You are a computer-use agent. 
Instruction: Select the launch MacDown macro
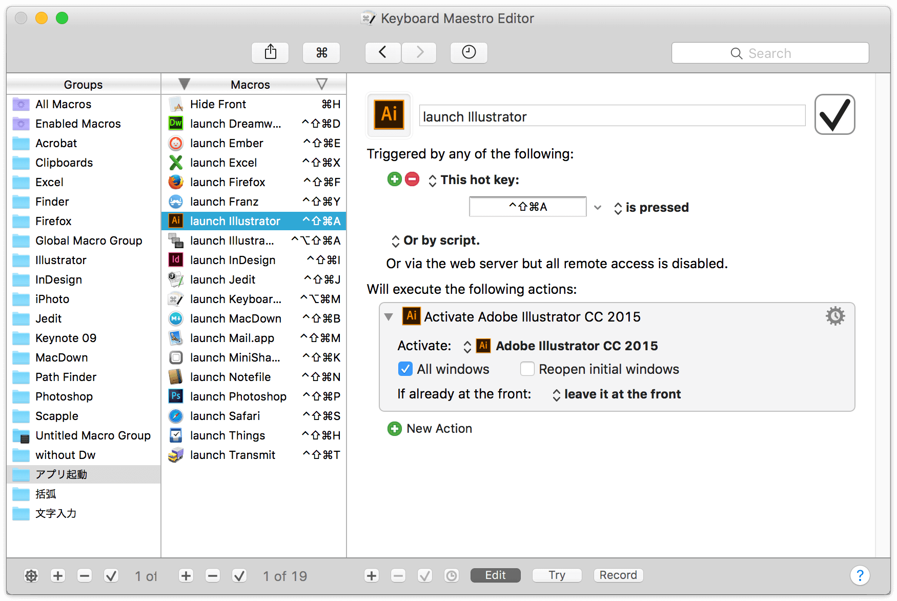(x=254, y=318)
